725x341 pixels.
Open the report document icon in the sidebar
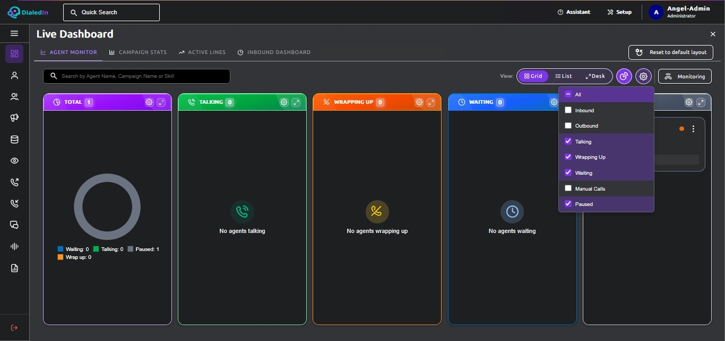click(14, 268)
